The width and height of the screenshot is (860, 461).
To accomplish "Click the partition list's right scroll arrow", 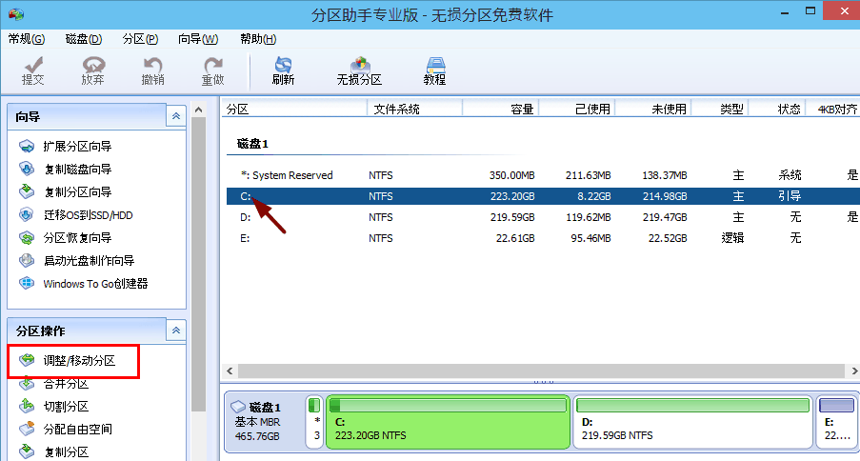I will point(853,371).
